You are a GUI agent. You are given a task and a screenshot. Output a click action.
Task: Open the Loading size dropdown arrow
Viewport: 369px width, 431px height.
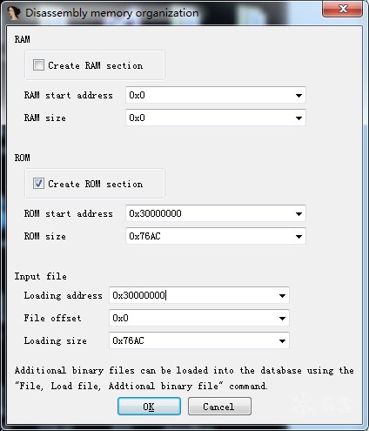coord(282,340)
